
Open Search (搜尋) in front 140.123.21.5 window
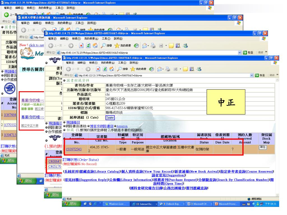[x=122, y=69]
